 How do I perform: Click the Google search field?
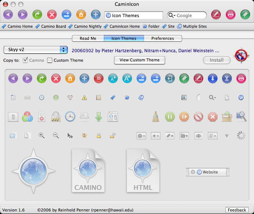[187, 15]
